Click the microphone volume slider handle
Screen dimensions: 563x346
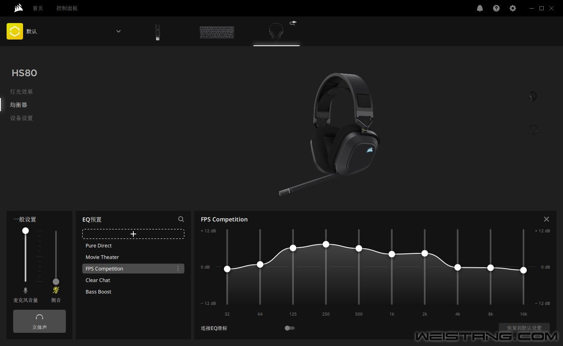pos(26,231)
